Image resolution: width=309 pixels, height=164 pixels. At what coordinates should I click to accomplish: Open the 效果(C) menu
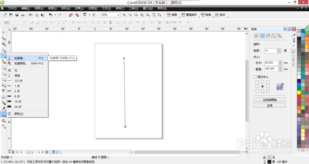coord(79,8)
